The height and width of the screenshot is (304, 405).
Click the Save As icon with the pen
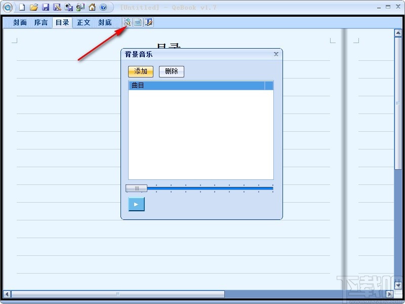click(56, 7)
